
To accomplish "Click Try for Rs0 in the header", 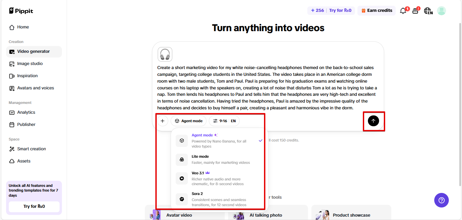I will [x=340, y=10].
